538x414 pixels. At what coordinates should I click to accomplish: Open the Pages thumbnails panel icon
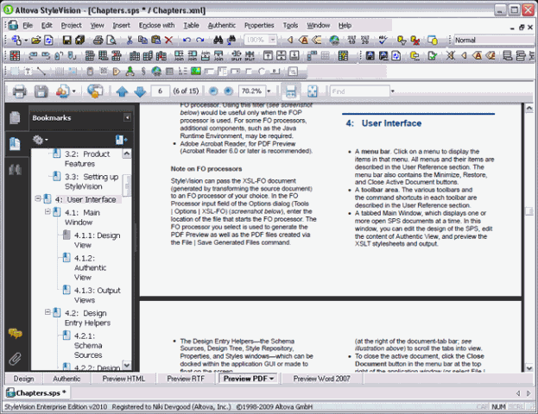15,118
